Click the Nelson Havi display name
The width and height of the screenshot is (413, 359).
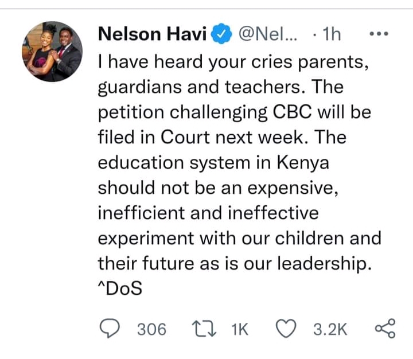point(153,34)
